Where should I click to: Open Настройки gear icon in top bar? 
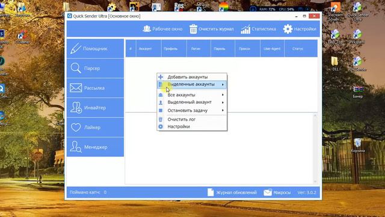pos(288,29)
